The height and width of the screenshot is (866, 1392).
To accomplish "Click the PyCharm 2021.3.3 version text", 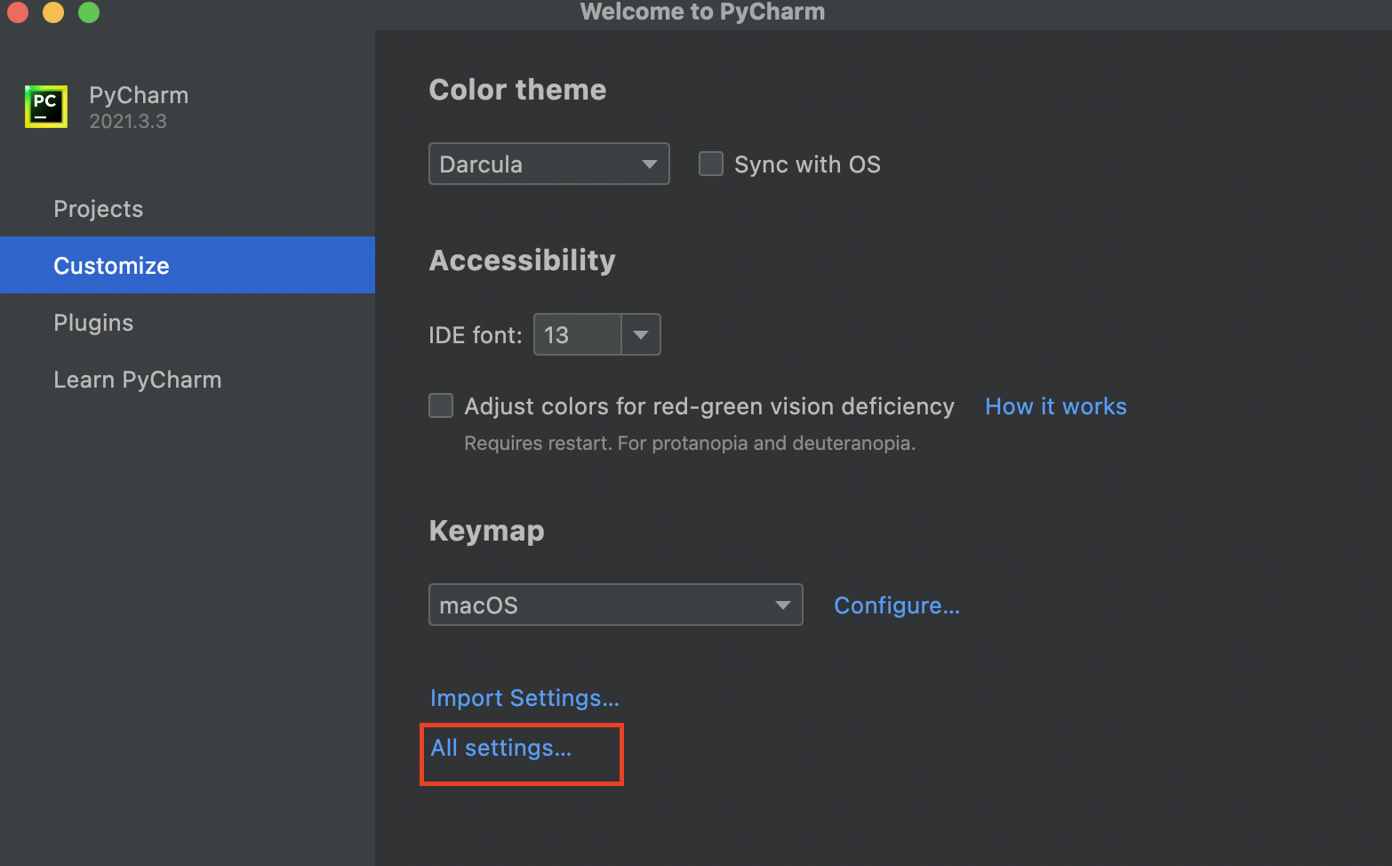I will 128,121.
